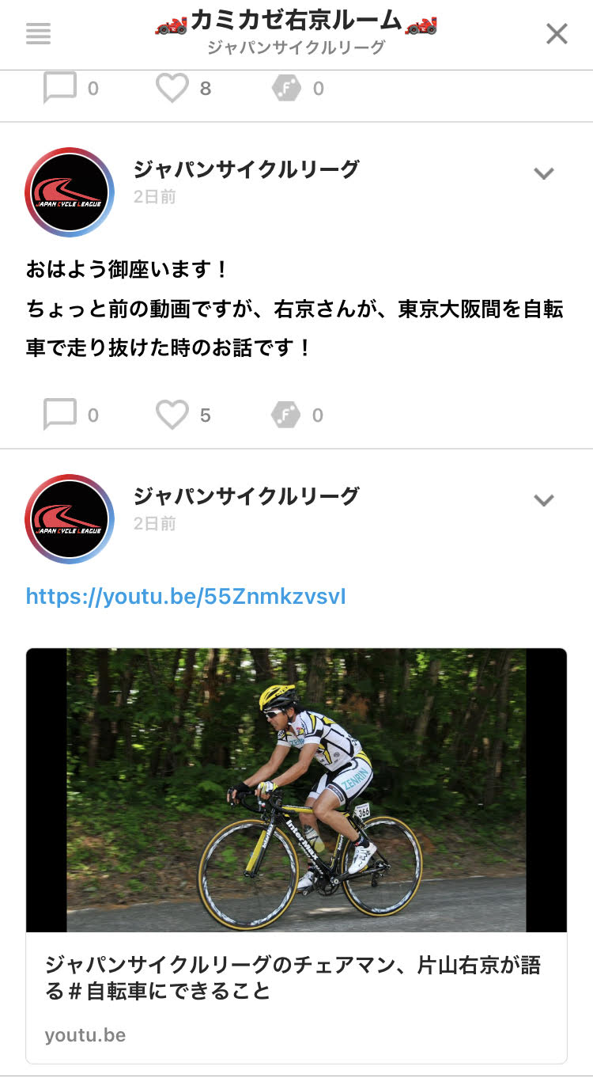Open Japan Cycle League avatar on YouTube post

click(x=70, y=519)
